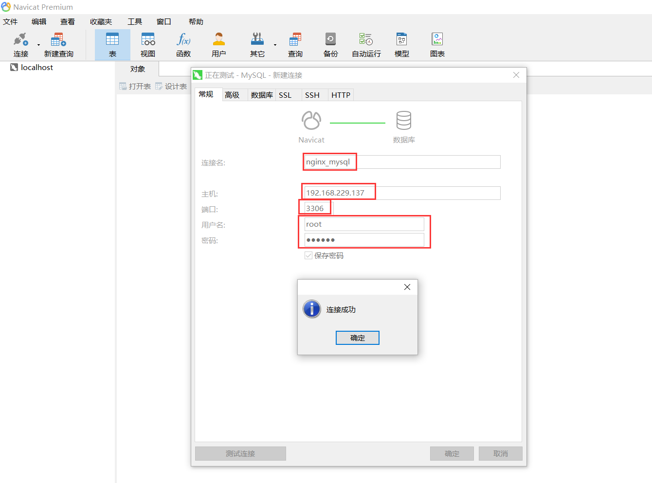
Task: Expand the 连接 dropdown arrow
Action: (39, 45)
